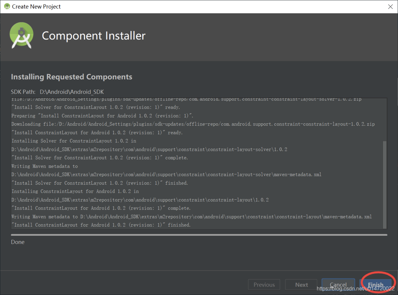This screenshot has width=398, height=295.
Task: Click the last log line 'Install ConstraintLayout' finished
Action: [x=101, y=225]
